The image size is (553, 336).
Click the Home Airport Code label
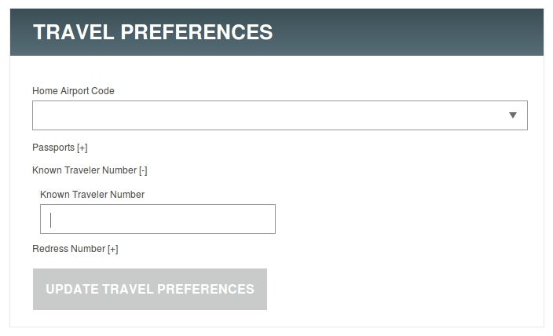click(73, 91)
